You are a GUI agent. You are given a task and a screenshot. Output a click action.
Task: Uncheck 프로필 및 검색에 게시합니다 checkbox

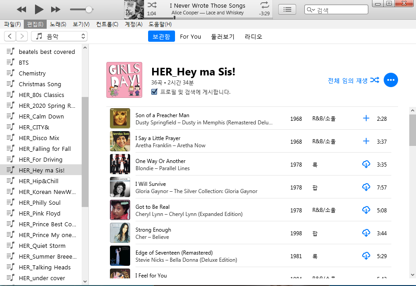click(154, 92)
